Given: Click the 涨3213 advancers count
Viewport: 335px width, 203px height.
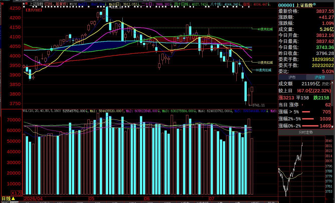Looking at the screenshot, I should pyautogui.click(x=286, y=98).
